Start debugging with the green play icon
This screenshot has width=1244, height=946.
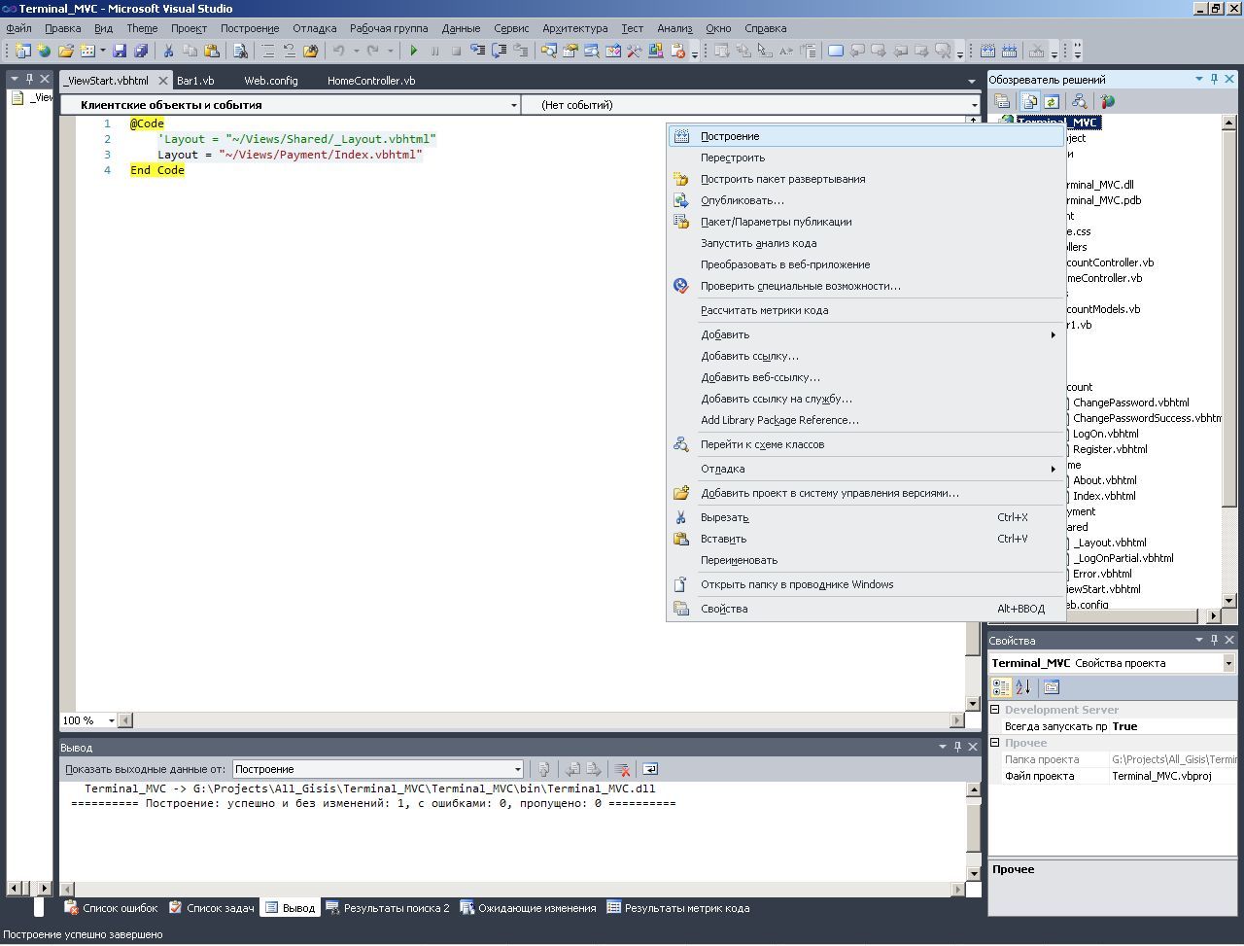(414, 51)
